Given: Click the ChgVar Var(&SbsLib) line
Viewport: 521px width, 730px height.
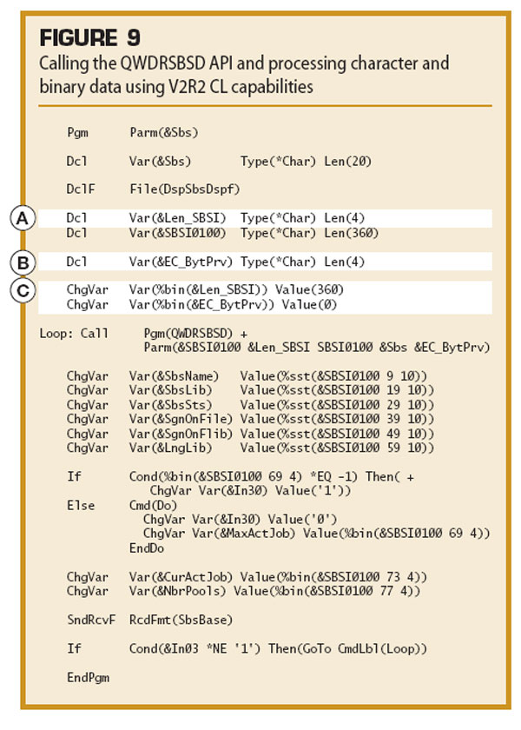Looking at the screenshot, I should [x=250, y=390].
